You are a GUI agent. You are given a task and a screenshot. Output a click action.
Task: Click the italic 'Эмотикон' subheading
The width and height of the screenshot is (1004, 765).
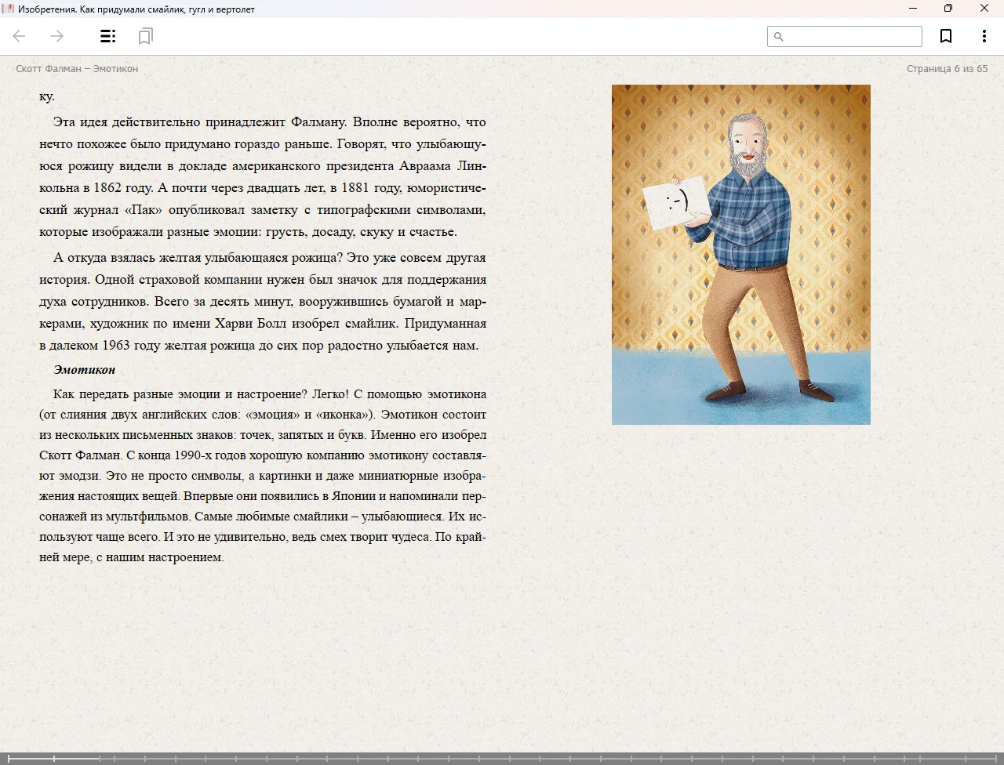[x=84, y=370]
